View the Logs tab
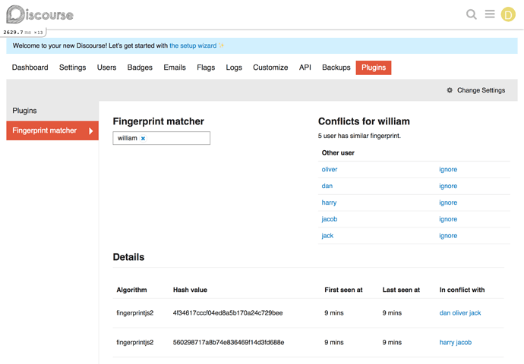The image size is (524, 364). pos(234,67)
